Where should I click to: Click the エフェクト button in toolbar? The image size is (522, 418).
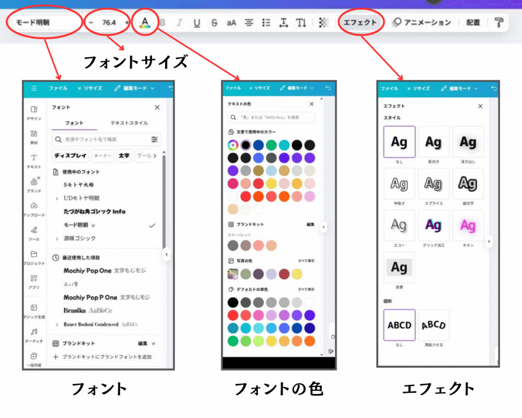coord(360,22)
